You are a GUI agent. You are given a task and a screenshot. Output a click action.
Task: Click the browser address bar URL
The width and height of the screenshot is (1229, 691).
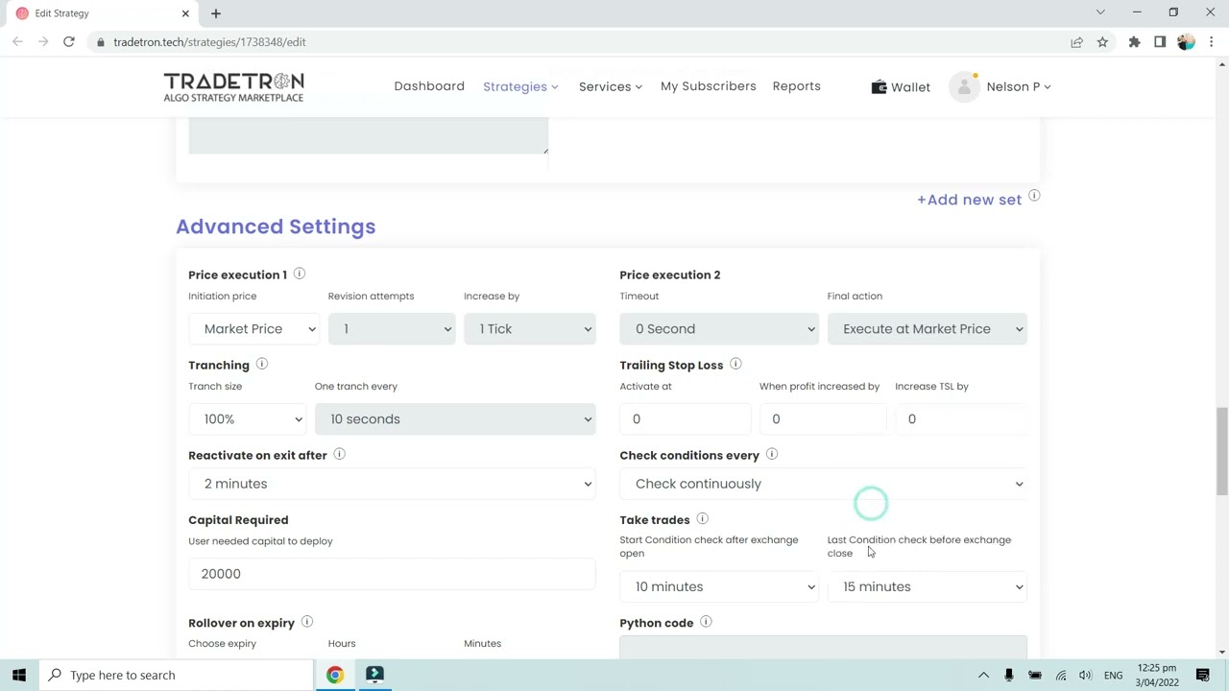[209, 42]
